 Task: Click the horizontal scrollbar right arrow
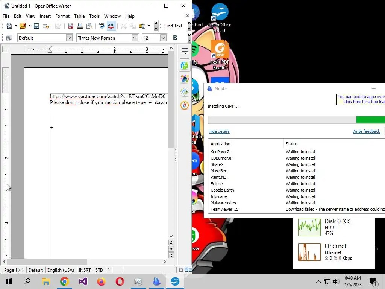(165, 262)
